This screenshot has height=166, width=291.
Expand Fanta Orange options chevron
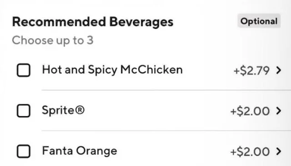click(279, 151)
